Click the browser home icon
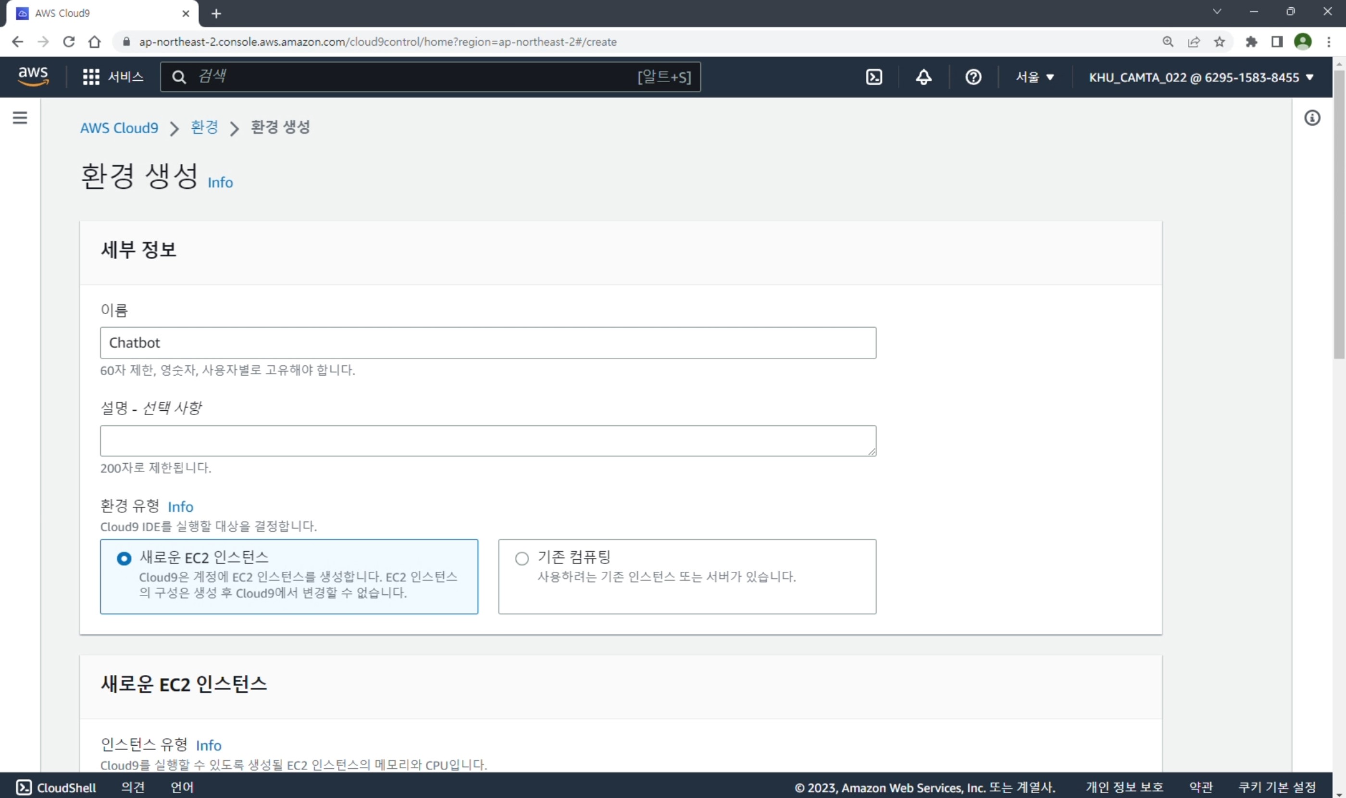 95,41
